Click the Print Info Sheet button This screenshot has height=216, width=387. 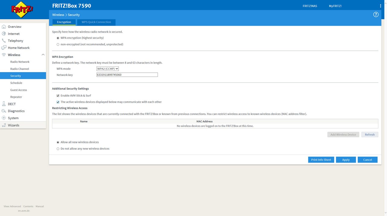tap(321, 160)
